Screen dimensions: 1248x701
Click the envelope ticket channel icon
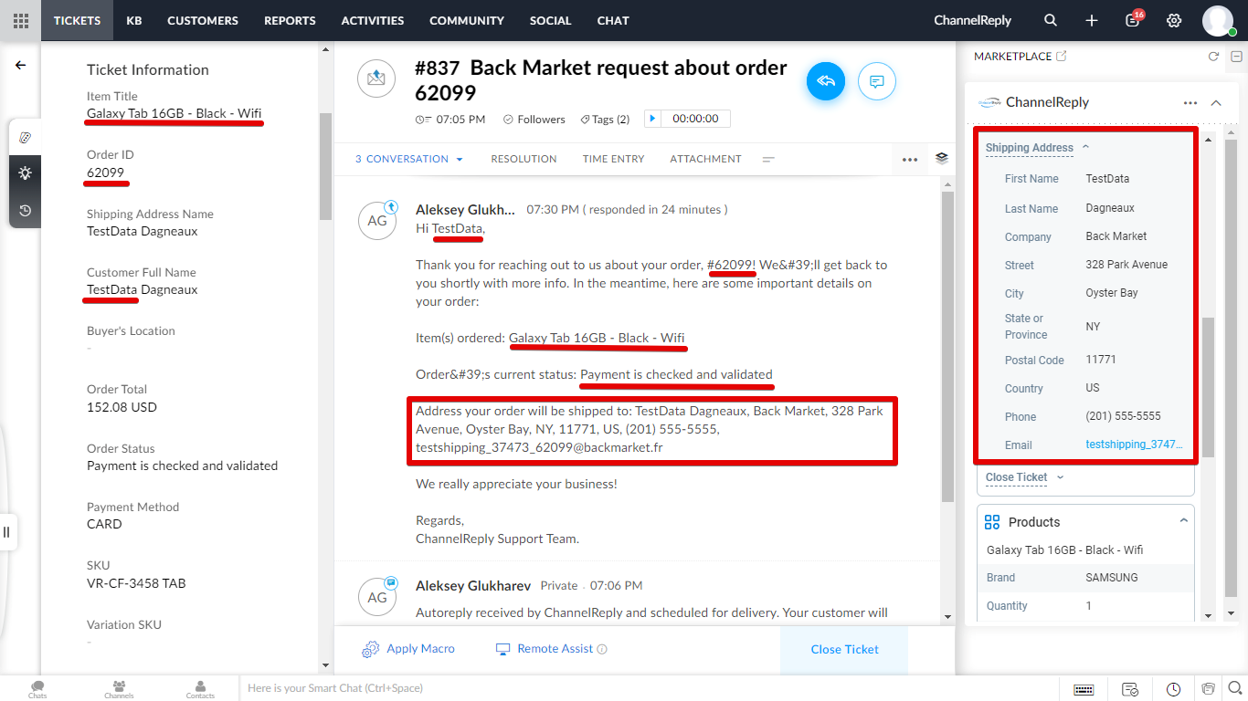(375, 78)
